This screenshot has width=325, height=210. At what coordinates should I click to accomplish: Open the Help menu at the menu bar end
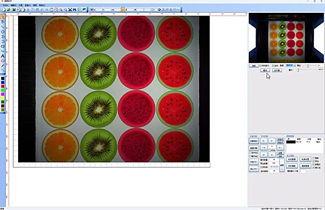tap(42, 5)
